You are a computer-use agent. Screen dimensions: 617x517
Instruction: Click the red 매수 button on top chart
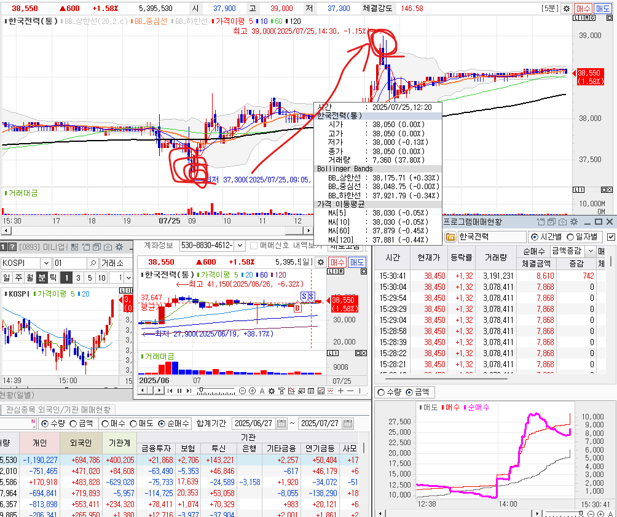(583, 8)
